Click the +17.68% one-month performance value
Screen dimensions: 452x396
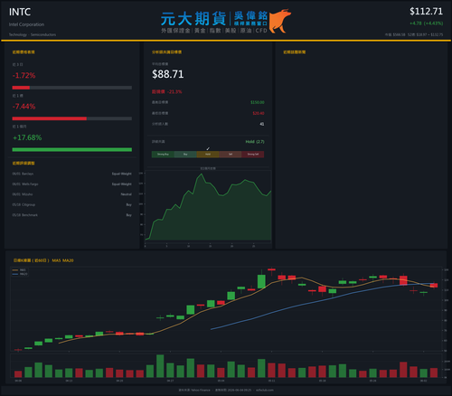(27, 137)
